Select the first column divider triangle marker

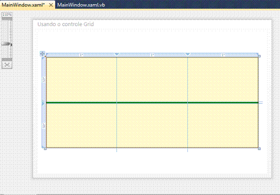click(x=117, y=55)
